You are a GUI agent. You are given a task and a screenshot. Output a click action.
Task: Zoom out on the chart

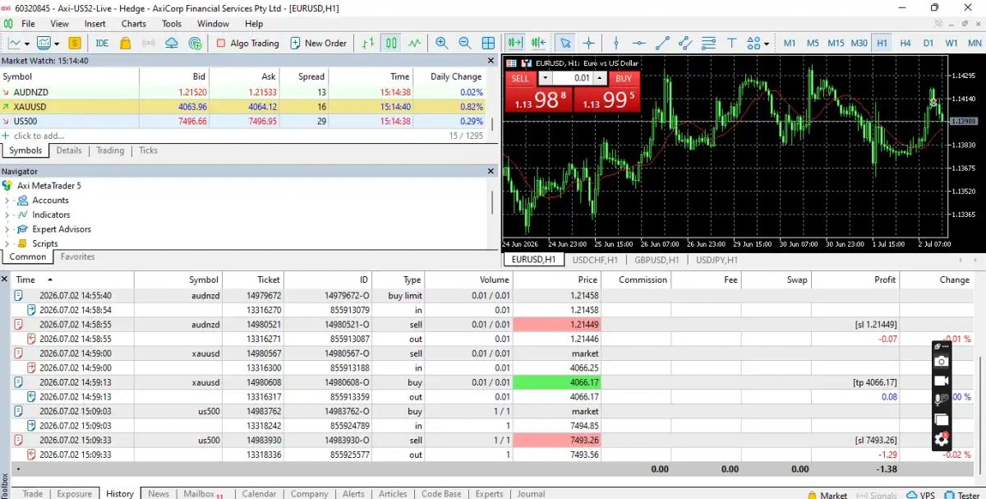[x=465, y=43]
